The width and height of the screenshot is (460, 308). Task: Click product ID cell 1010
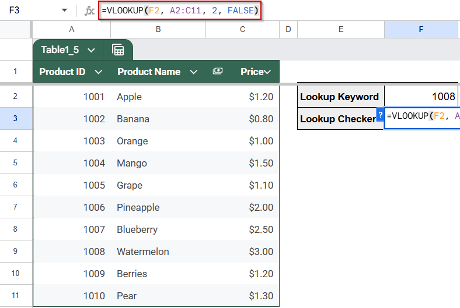(x=72, y=296)
